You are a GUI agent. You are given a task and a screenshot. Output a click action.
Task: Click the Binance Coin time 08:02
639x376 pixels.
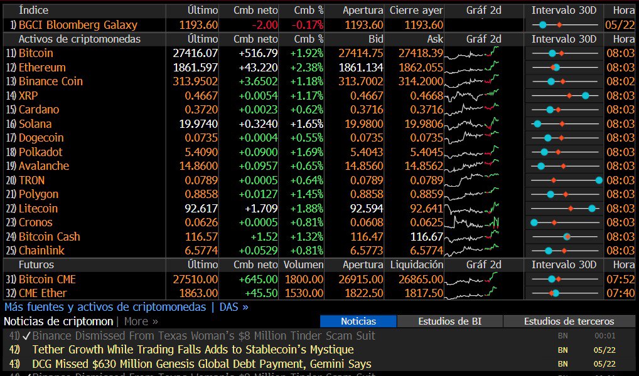(x=620, y=81)
